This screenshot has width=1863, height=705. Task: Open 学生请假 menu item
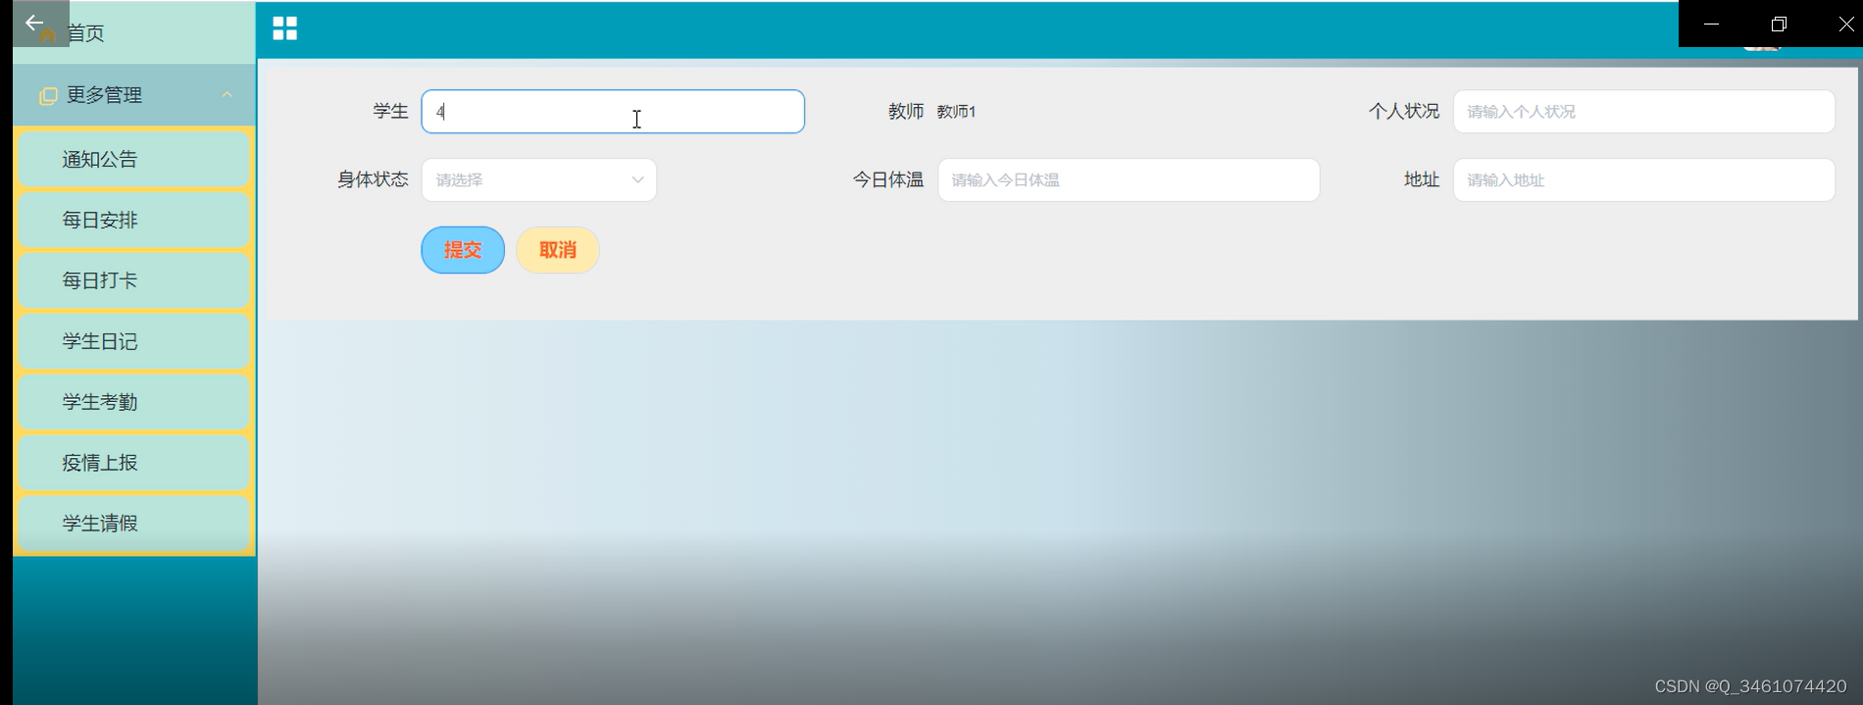(x=134, y=524)
